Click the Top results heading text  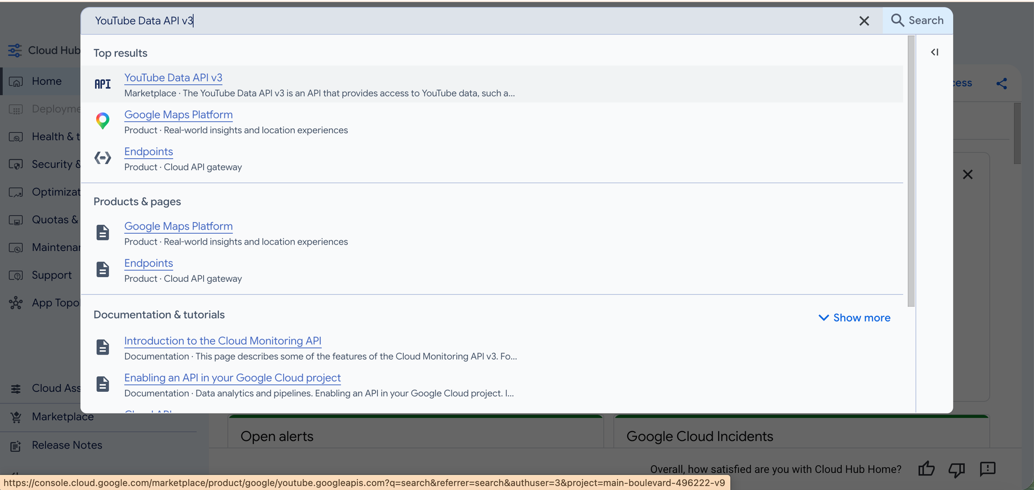pos(120,53)
